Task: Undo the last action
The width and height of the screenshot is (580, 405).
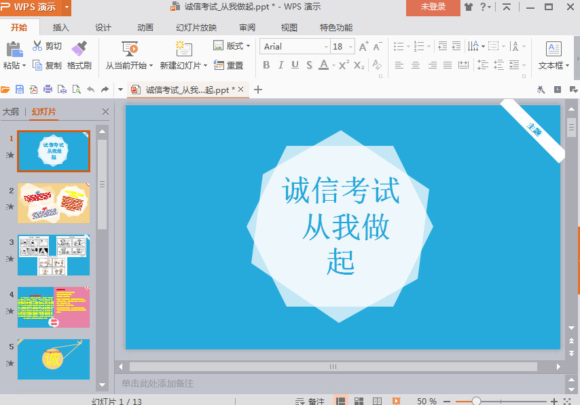Action: coord(90,90)
